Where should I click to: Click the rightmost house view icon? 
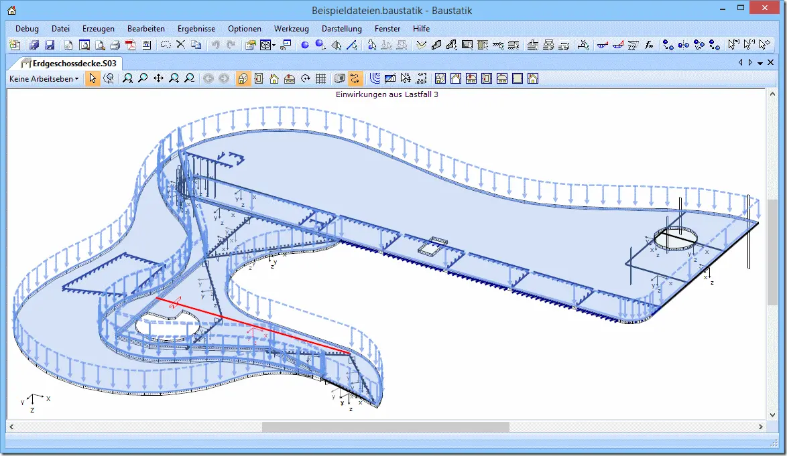coord(533,78)
